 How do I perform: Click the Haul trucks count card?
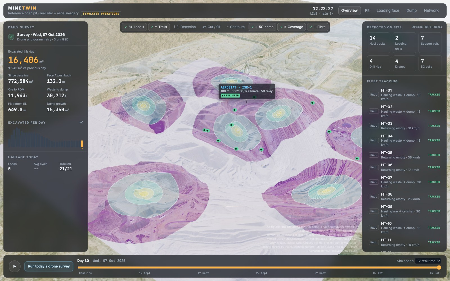379,43
